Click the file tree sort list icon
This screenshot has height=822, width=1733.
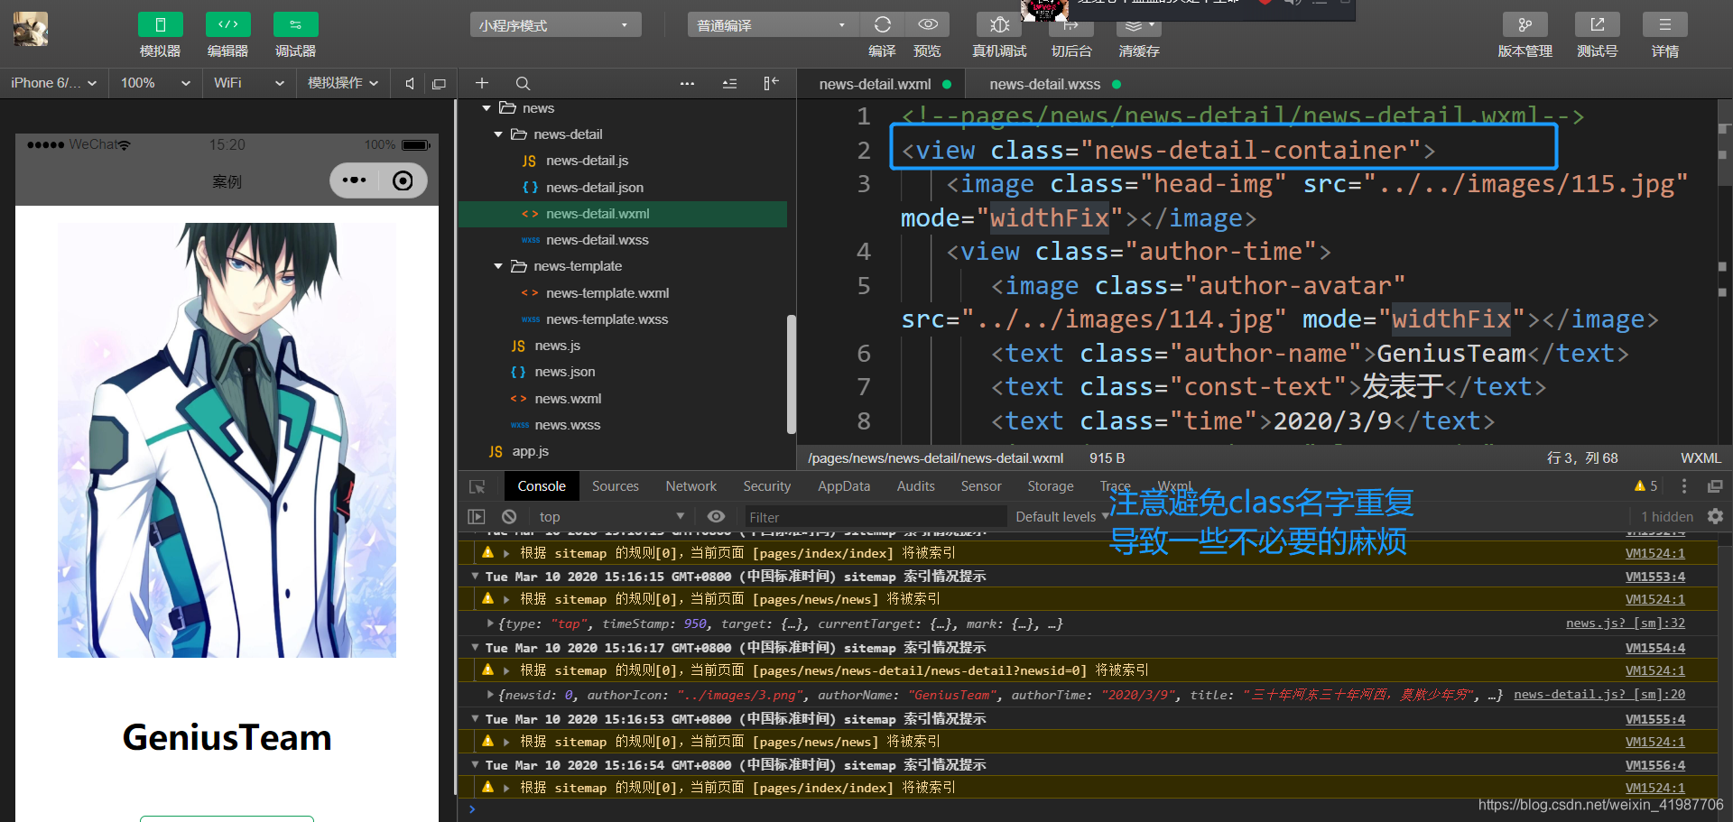click(729, 83)
